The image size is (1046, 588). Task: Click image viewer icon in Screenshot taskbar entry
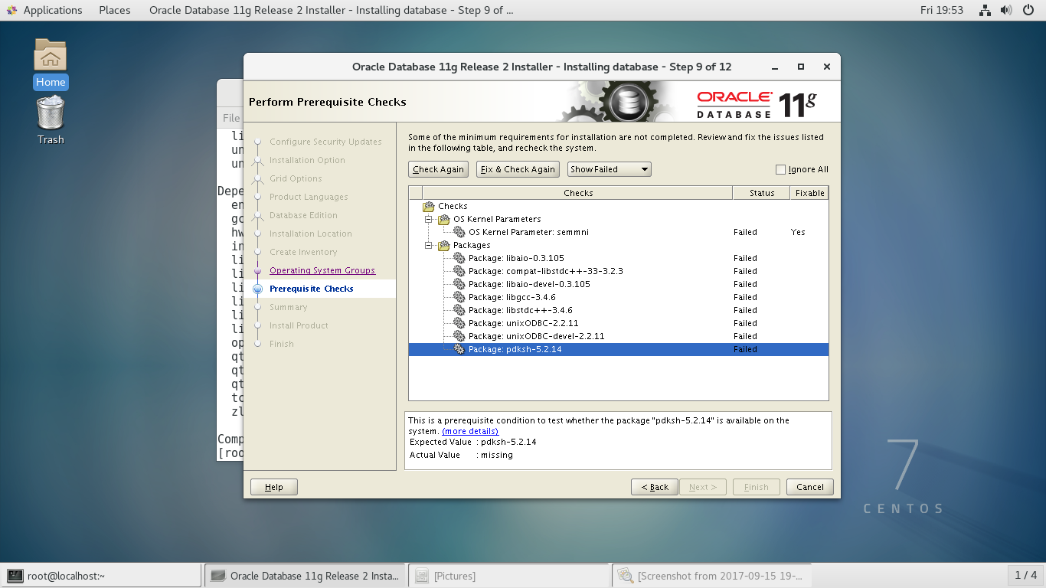pyautogui.click(x=626, y=576)
